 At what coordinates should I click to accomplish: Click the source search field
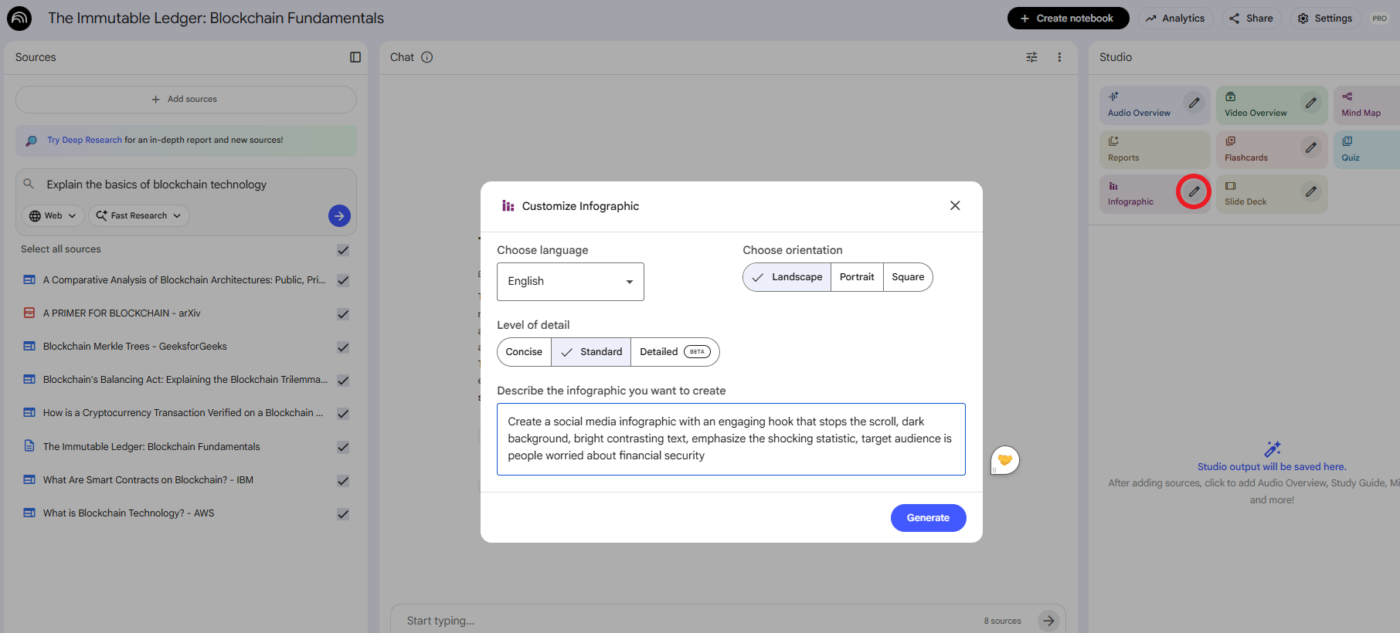click(185, 184)
